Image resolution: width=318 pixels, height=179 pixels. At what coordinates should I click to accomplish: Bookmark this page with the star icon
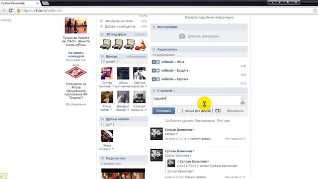point(315,10)
